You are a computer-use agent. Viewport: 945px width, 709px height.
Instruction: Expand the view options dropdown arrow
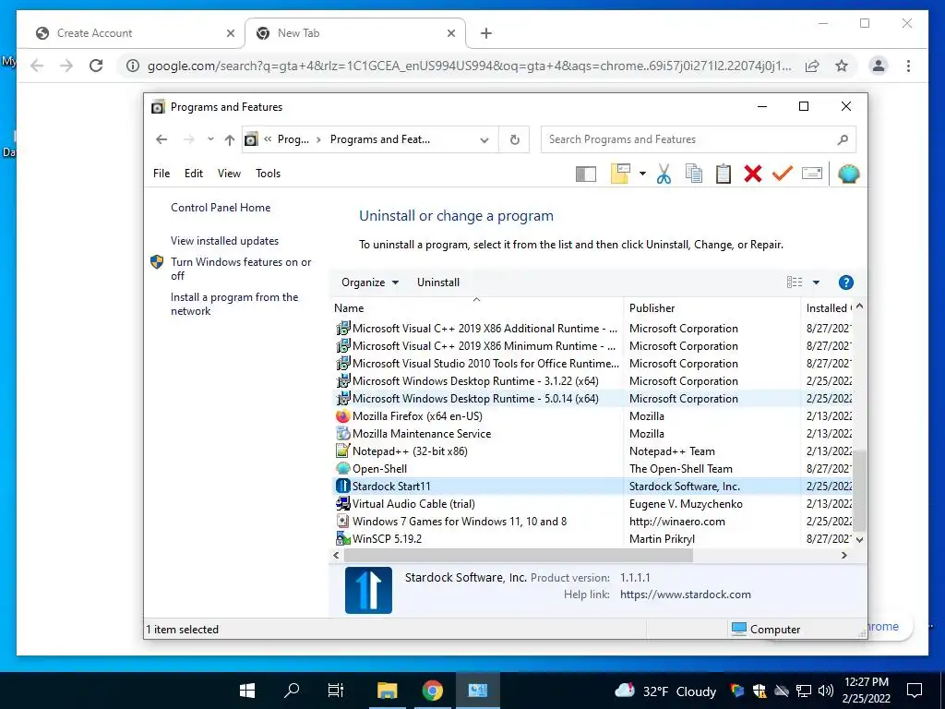tap(816, 282)
